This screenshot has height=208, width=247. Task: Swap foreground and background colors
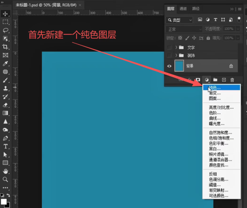click(x=8, y=195)
